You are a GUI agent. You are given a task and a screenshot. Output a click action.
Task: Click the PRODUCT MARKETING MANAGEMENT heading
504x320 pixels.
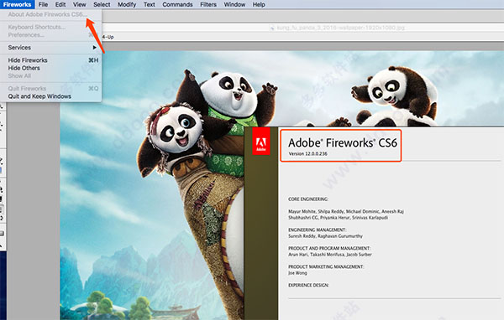tap(326, 266)
